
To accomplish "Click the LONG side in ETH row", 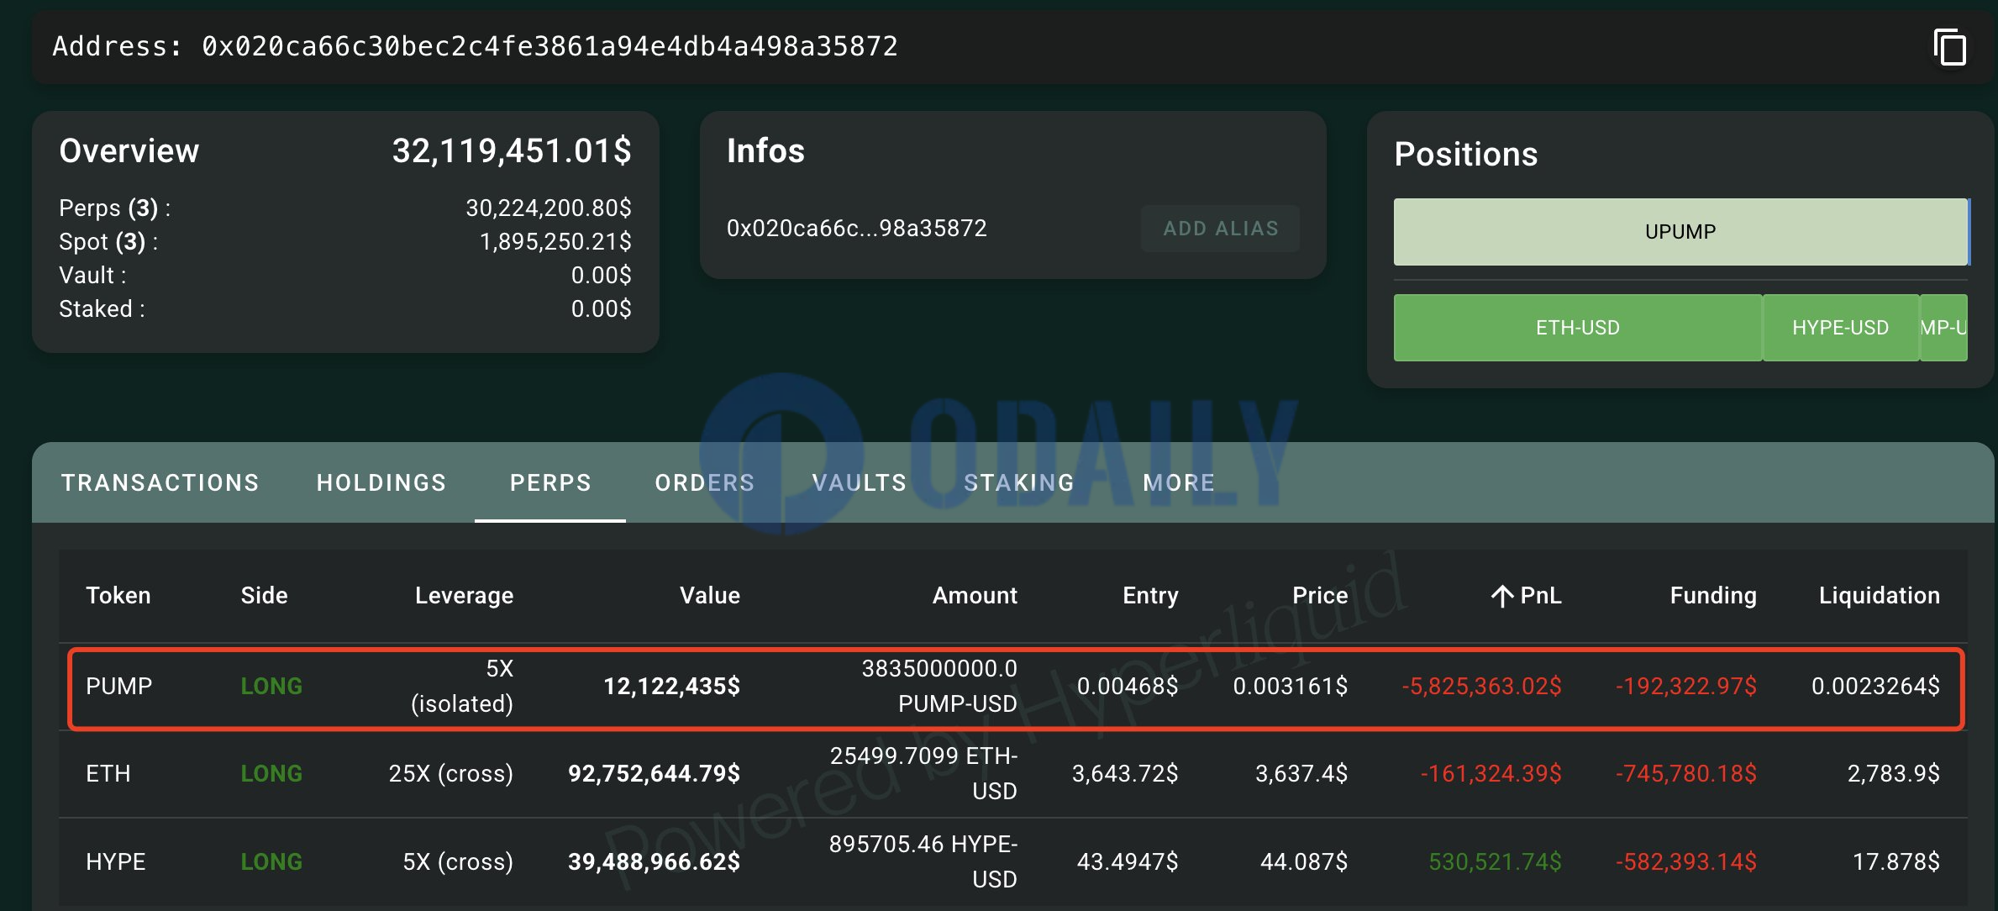I will pyautogui.click(x=271, y=774).
